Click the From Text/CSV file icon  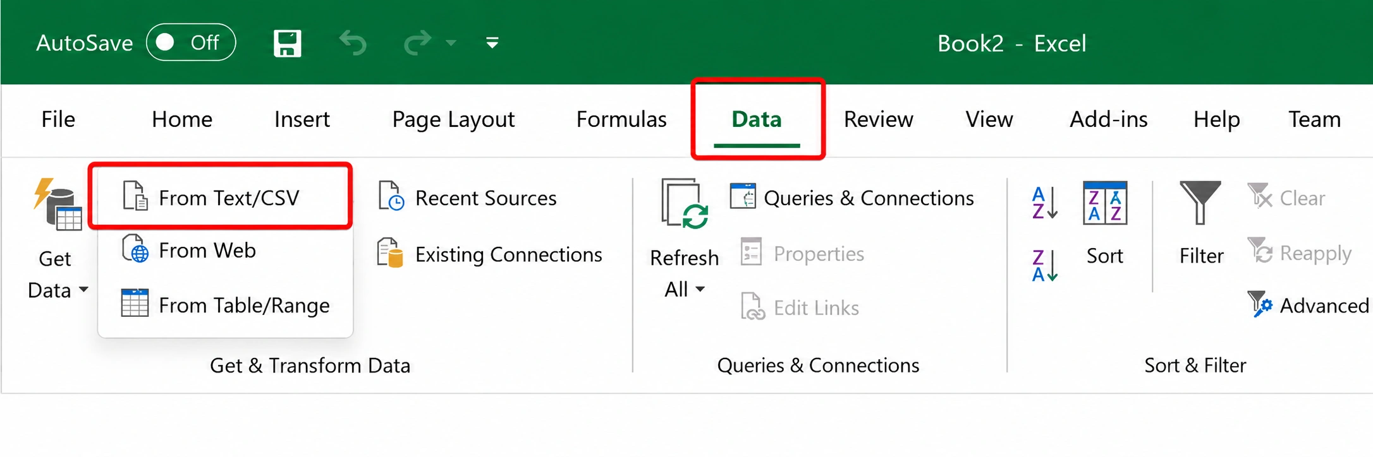(135, 195)
